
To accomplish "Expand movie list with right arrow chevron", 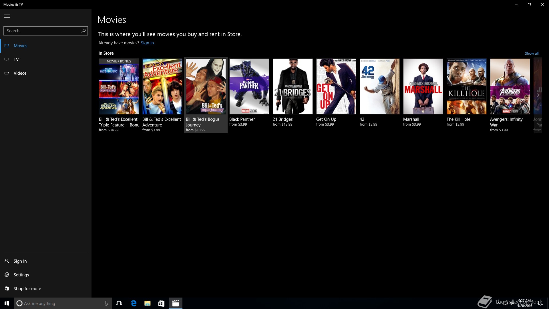I will click(538, 95).
